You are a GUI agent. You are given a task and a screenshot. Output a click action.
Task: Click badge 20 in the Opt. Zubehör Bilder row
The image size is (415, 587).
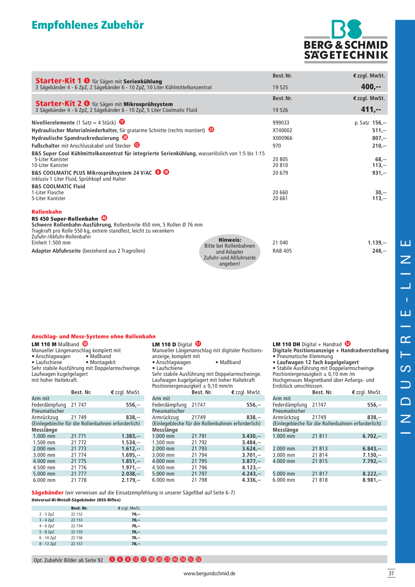pyautogui.click(x=159, y=559)
